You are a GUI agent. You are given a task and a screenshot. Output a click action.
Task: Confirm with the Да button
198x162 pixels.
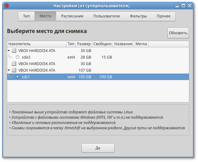point(98,148)
